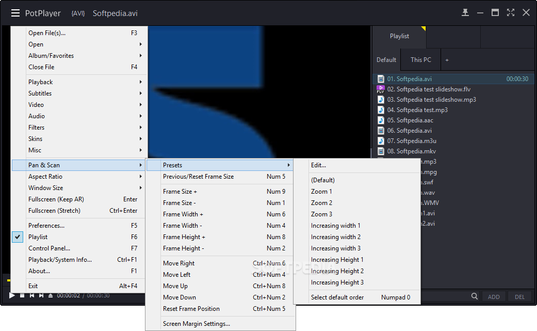Expand the Playback submenu
The height and width of the screenshot is (331, 537).
click(79, 82)
